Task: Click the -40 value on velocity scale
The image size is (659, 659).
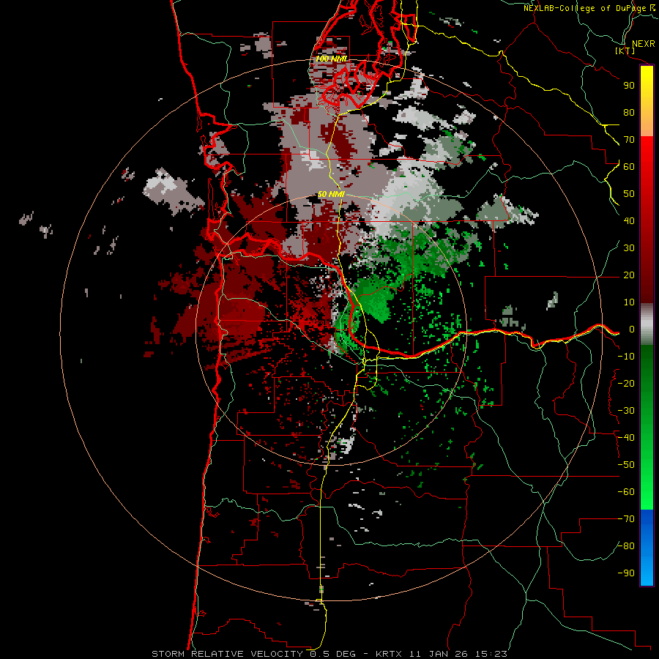Action: tap(626, 438)
